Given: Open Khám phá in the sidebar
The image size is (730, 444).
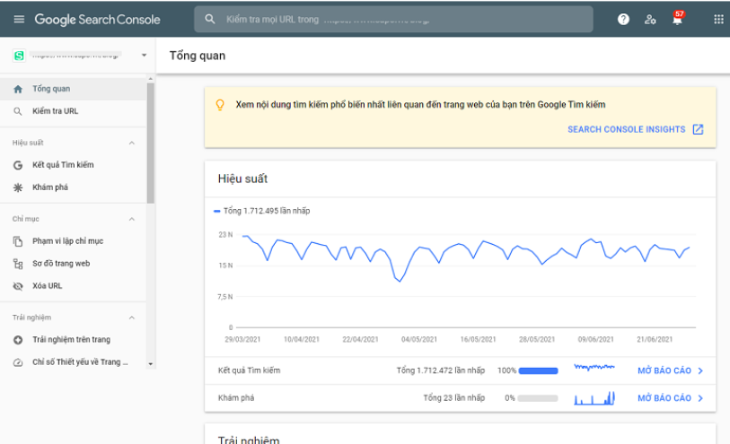Looking at the screenshot, I should [73, 187].
